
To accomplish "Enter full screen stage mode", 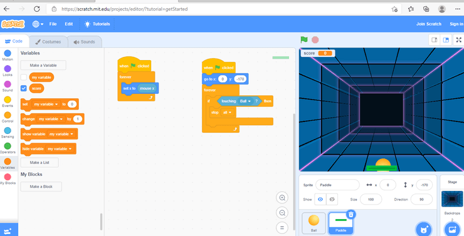I will coord(459,40).
